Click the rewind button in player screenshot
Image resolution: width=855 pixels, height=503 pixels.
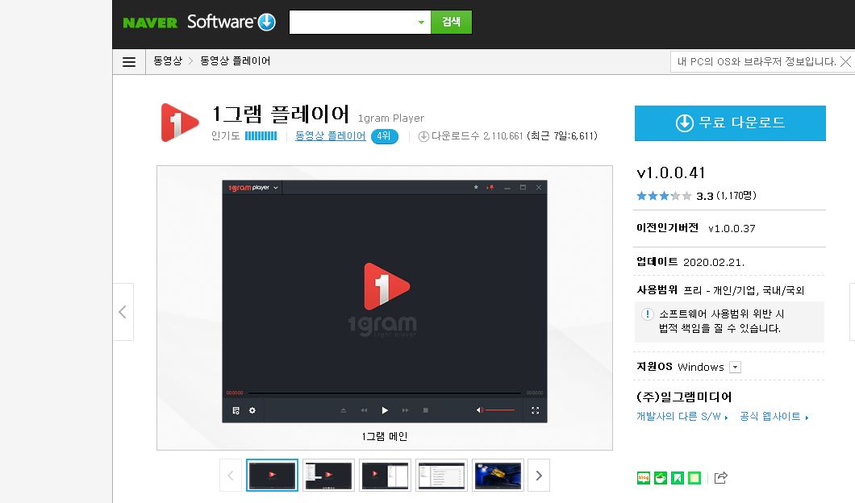pos(364,410)
